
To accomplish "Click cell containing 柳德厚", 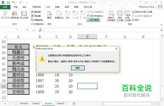I will pyautogui.click(x=18, y=86).
